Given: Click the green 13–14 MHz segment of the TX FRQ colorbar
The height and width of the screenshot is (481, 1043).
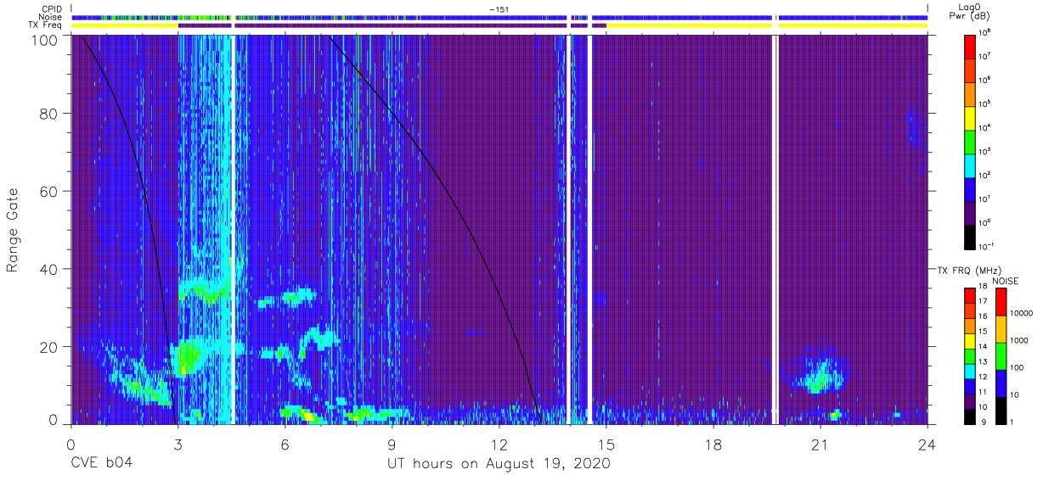Looking at the screenshot, I should 970,355.
